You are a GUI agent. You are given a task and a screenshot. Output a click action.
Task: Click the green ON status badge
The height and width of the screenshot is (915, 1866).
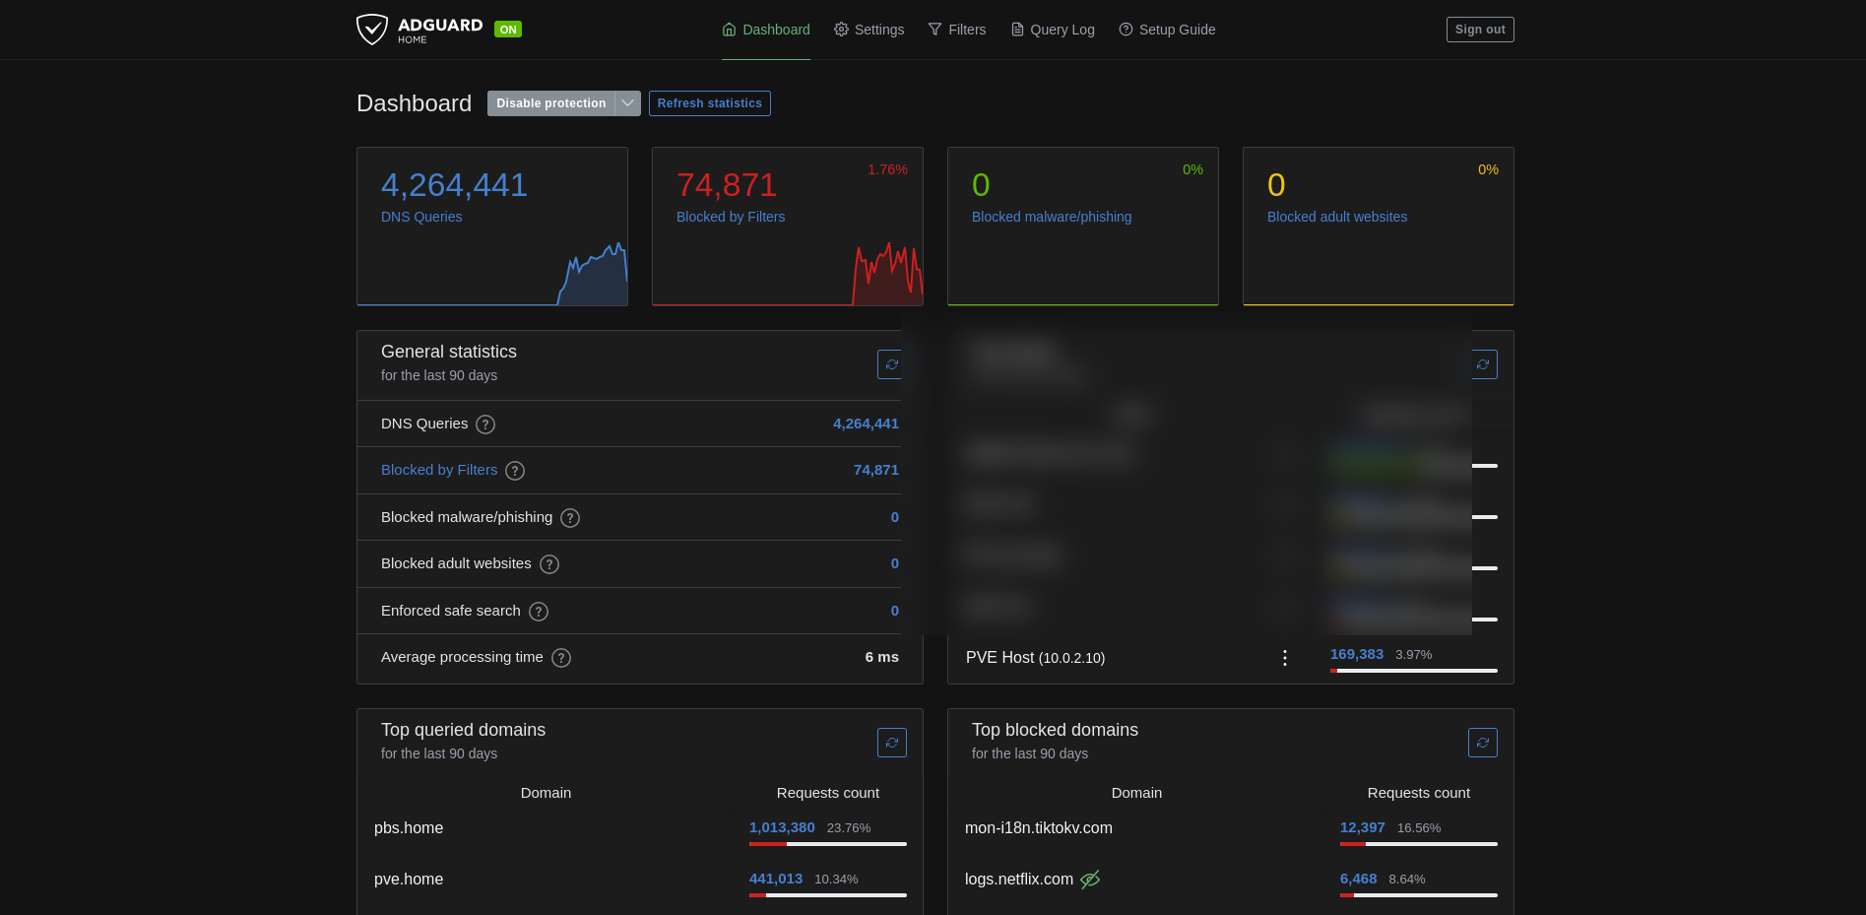coord(508,30)
